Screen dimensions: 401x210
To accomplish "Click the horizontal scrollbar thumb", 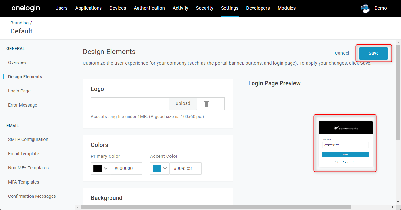I will click(215, 207).
